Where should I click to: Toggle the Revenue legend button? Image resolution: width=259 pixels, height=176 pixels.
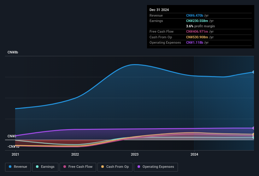pyautogui.click(x=18, y=167)
